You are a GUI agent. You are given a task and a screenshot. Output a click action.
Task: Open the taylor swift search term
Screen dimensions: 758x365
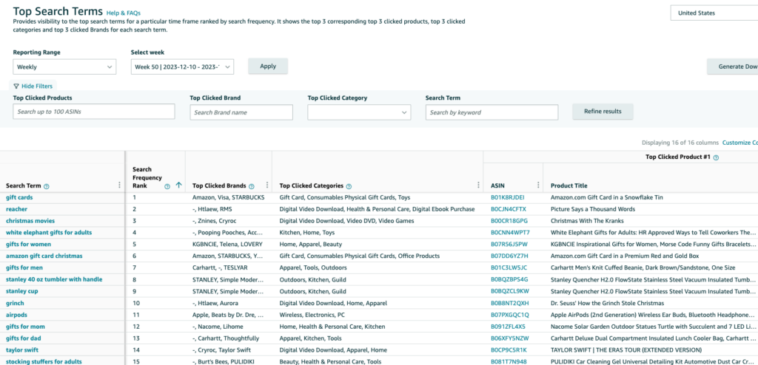(22, 350)
